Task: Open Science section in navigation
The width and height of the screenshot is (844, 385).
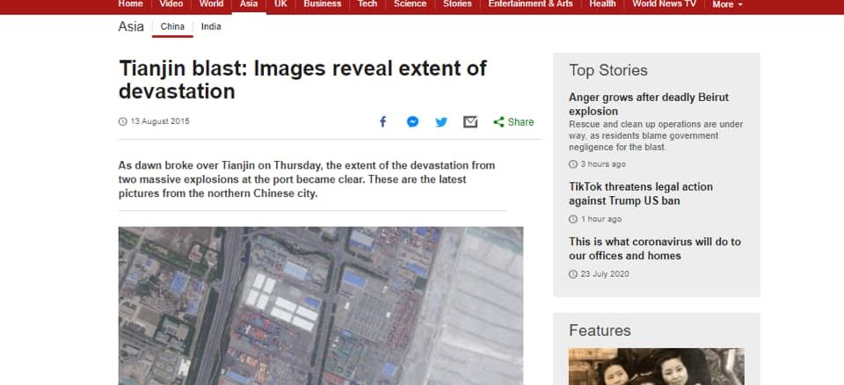Action: click(x=411, y=4)
